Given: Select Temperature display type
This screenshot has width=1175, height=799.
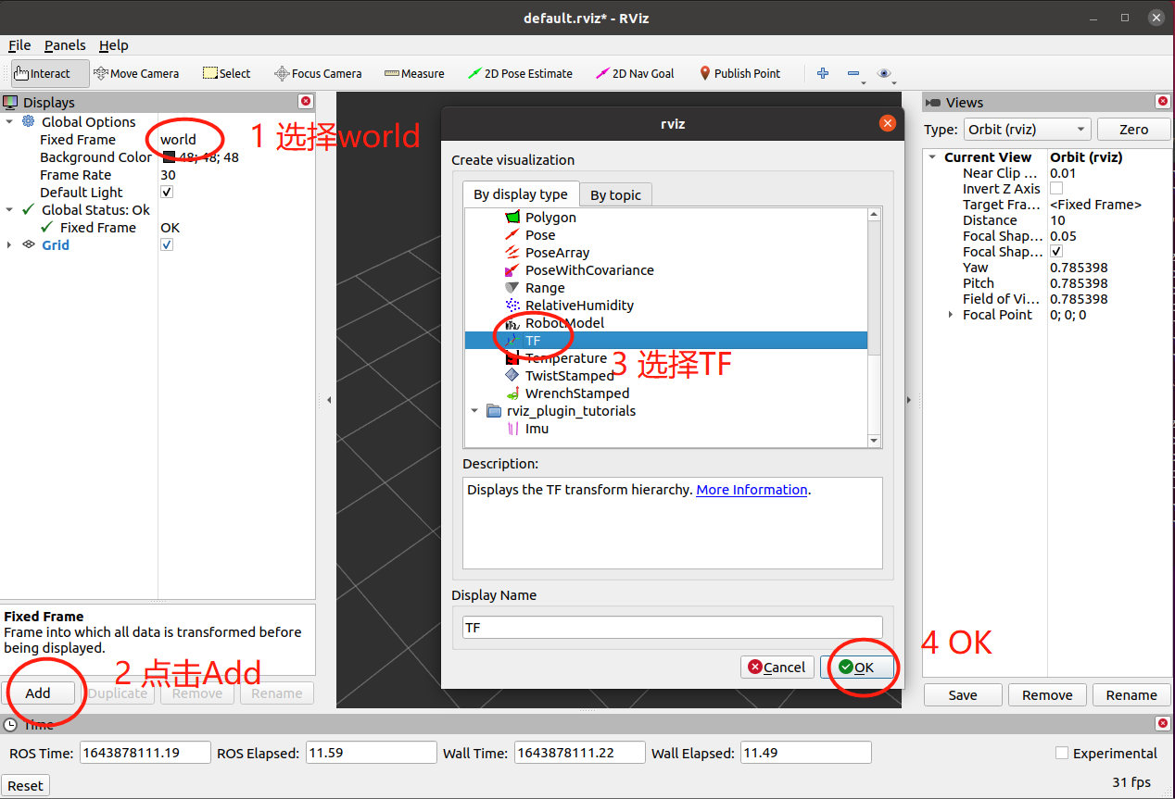Looking at the screenshot, I should pyautogui.click(x=566, y=358).
